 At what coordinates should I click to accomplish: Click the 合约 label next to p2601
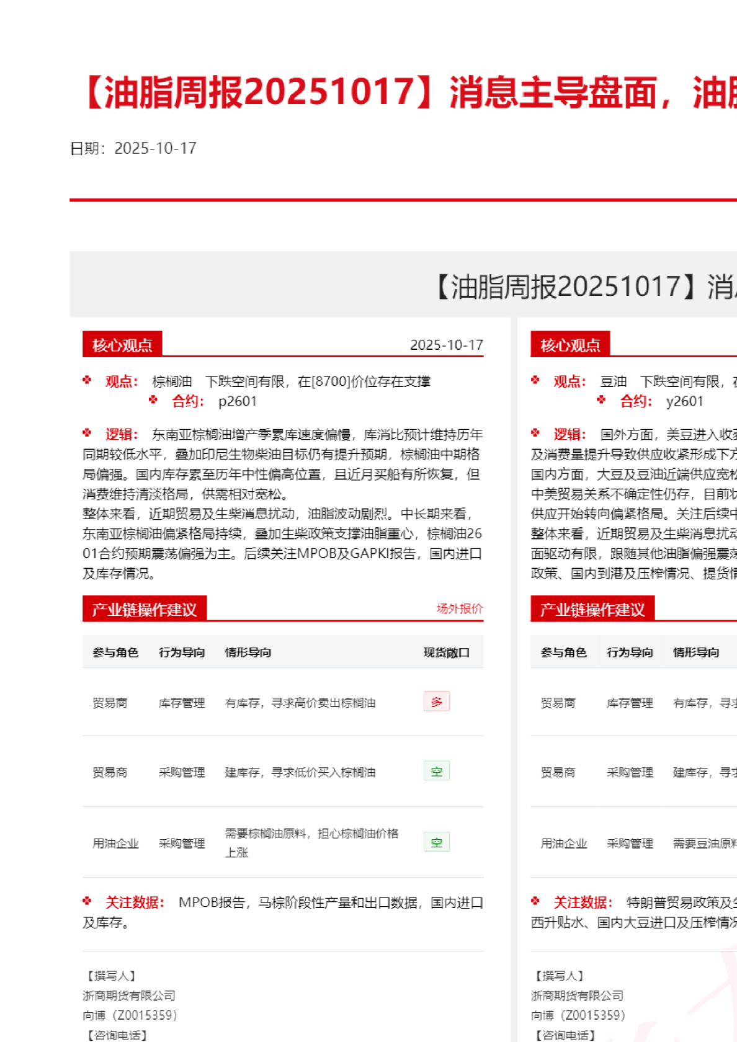point(188,401)
